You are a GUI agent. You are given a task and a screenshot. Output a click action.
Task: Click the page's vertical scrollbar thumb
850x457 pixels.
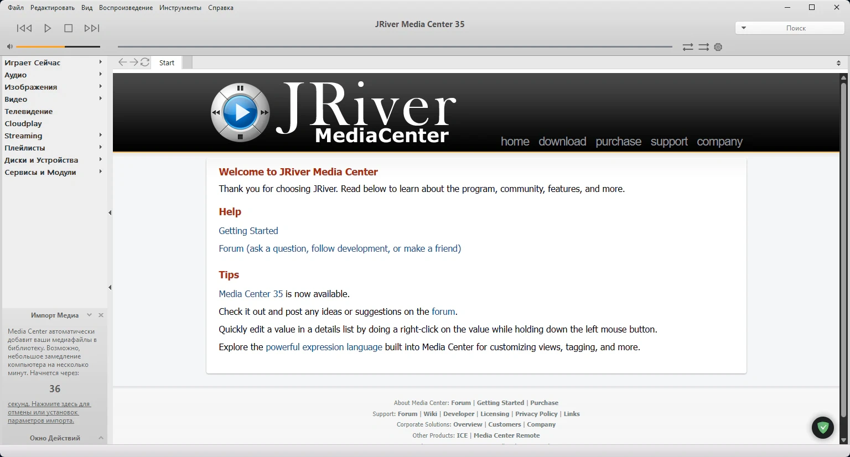[x=843, y=250]
